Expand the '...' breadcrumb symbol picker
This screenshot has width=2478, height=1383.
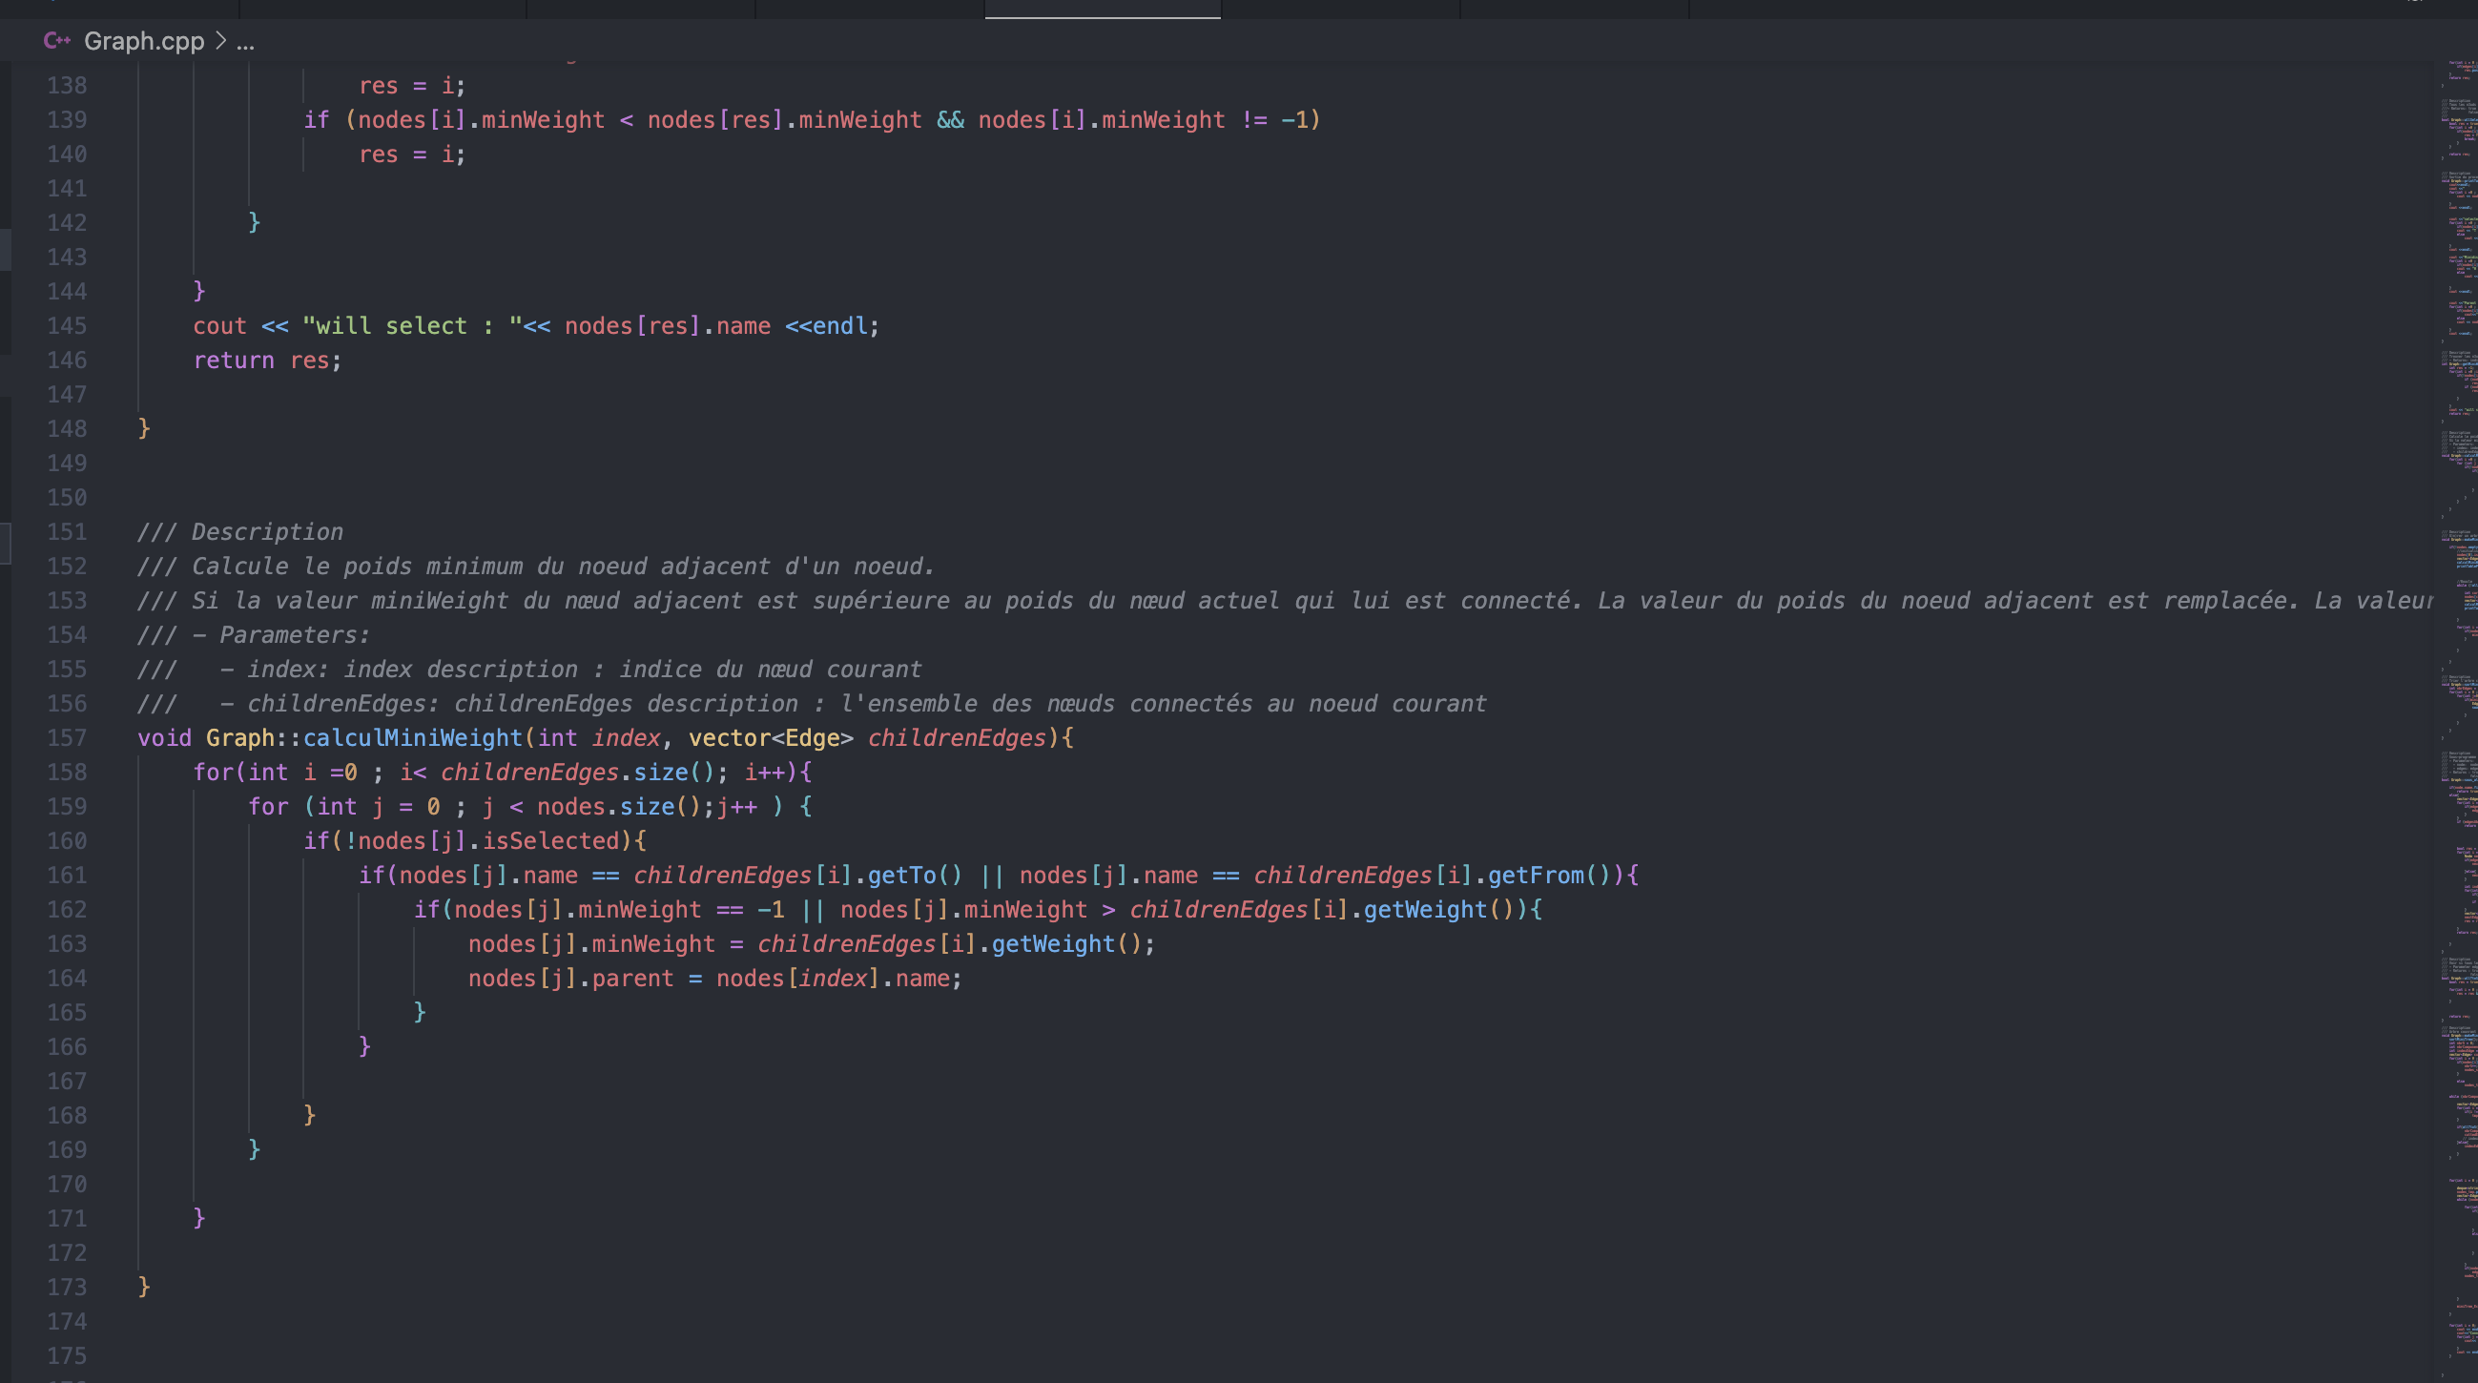245,41
